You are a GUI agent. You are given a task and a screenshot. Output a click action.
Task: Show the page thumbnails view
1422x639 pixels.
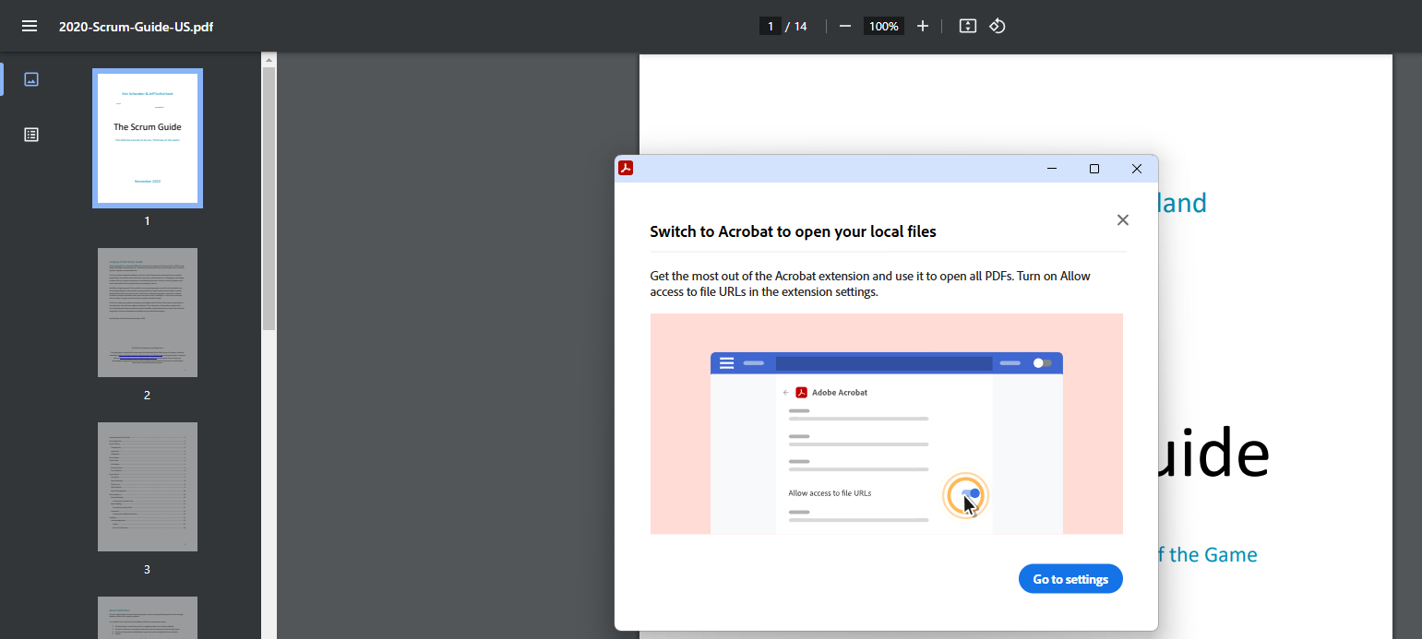coord(31,79)
